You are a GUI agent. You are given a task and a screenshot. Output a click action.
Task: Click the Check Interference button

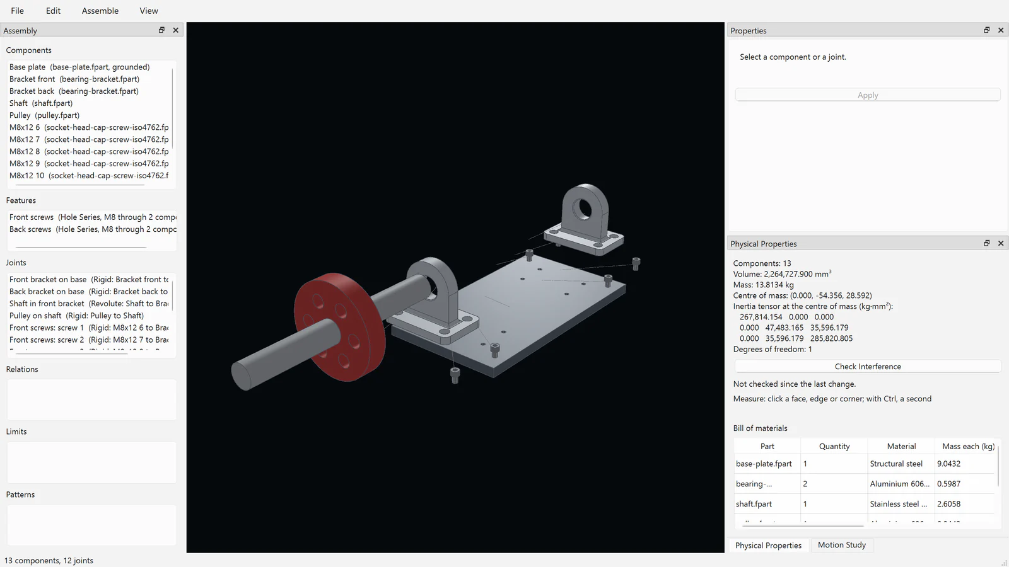(868, 367)
